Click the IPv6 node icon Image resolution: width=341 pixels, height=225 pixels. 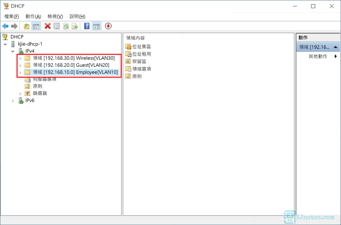[x=21, y=101]
